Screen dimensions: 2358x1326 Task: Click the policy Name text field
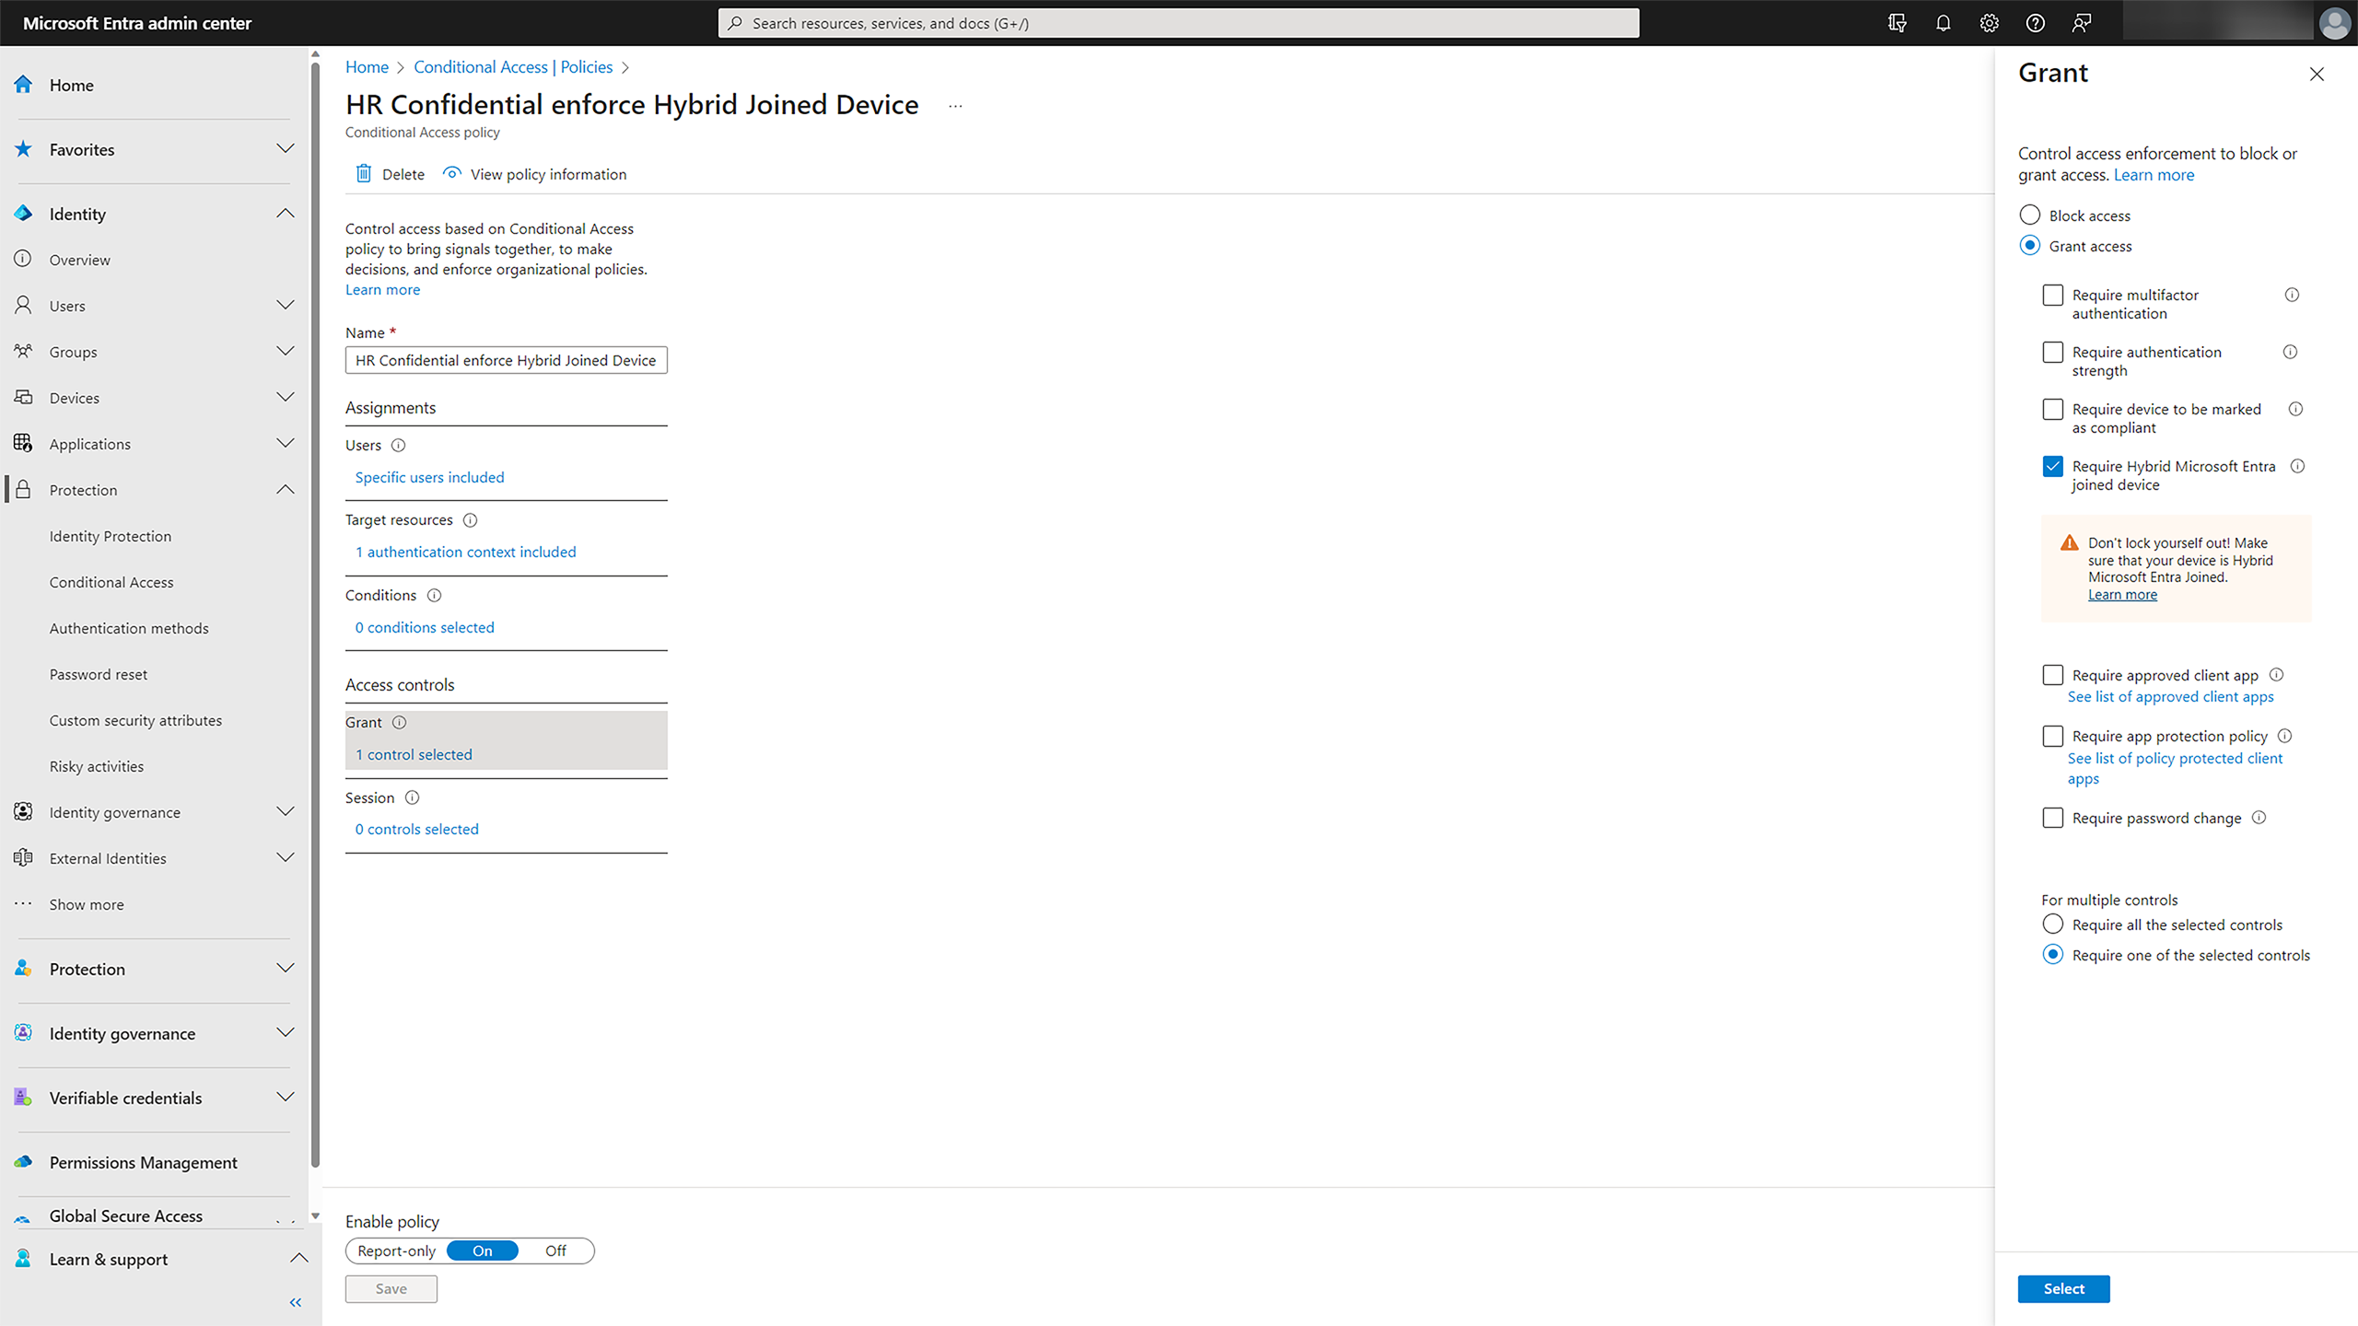coord(506,360)
